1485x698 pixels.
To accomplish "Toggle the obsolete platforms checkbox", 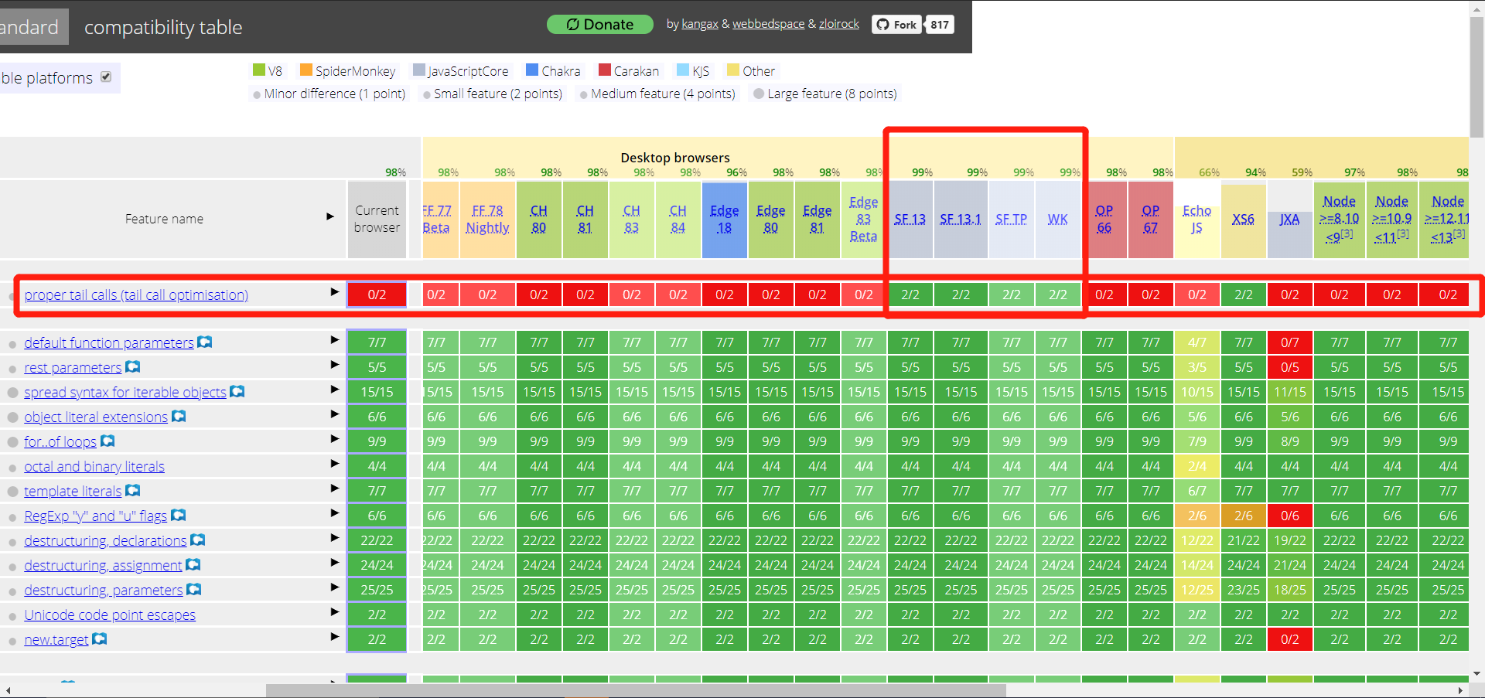I will [106, 77].
